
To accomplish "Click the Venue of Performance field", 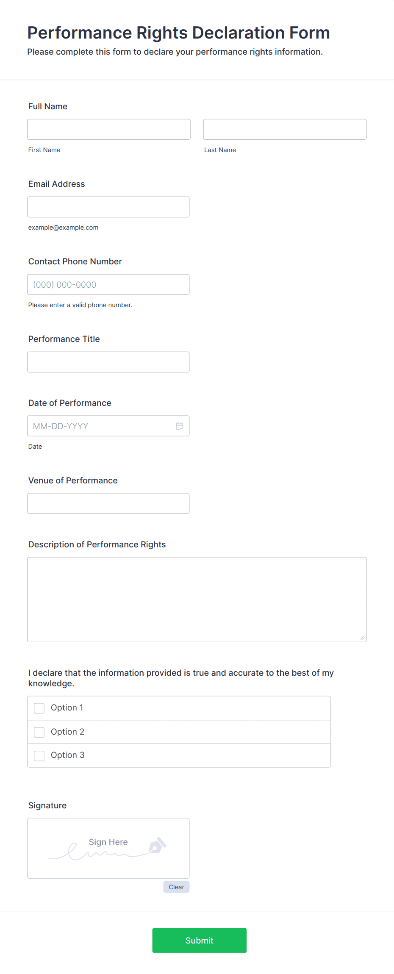I will (108, 503).
